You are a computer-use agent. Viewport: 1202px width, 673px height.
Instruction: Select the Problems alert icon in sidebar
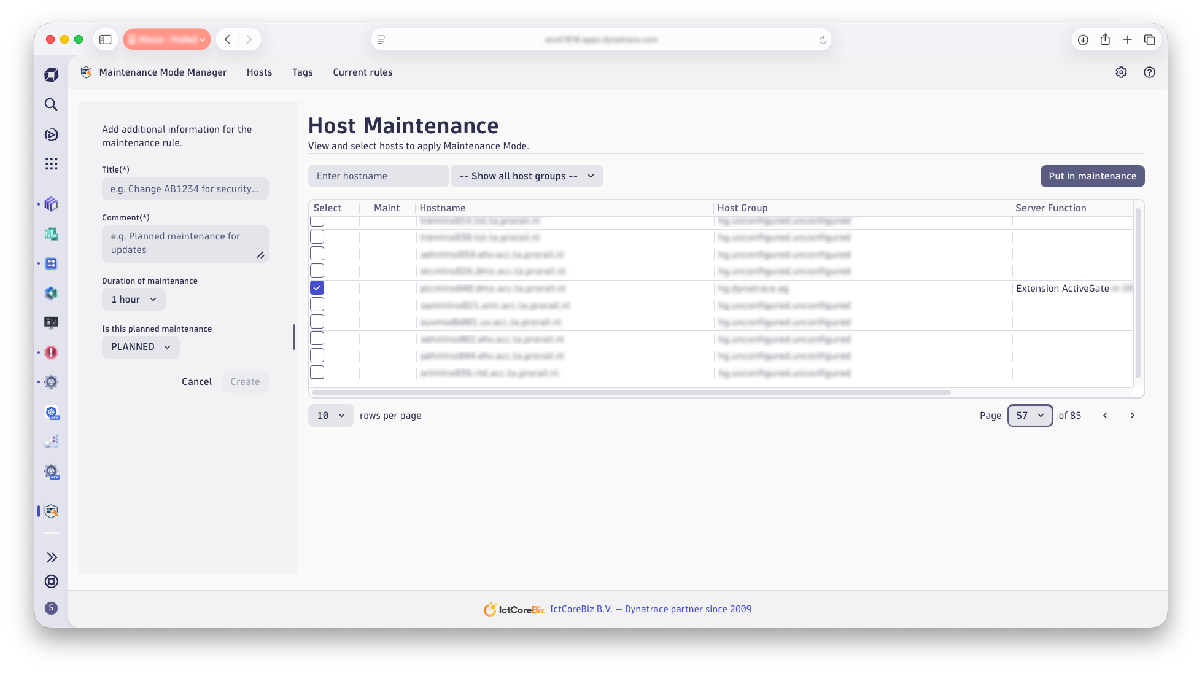(x=52, y=352)
